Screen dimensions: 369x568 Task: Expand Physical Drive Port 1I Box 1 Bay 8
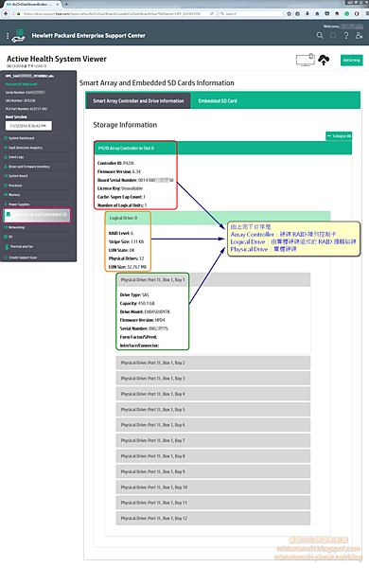213,455
